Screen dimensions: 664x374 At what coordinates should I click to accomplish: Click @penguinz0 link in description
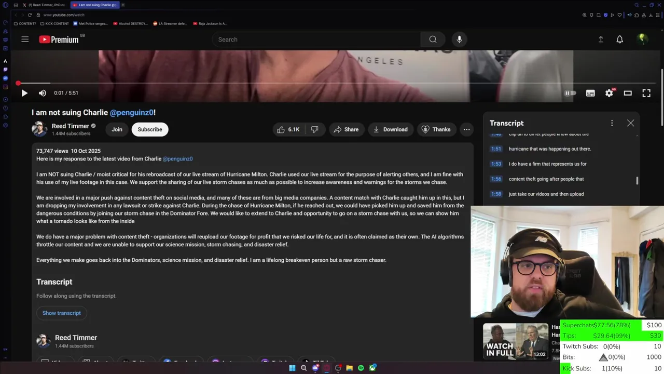177,158
